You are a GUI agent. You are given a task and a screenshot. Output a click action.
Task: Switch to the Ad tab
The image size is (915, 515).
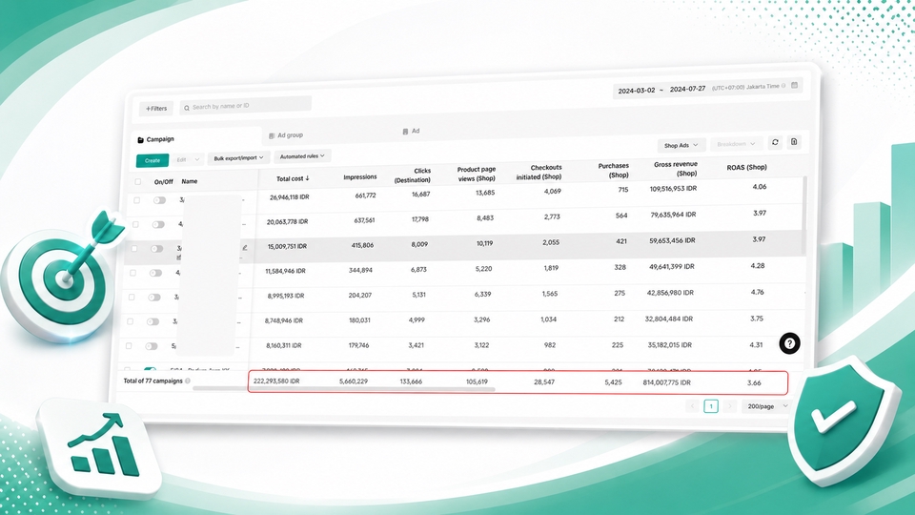(411, 131)
